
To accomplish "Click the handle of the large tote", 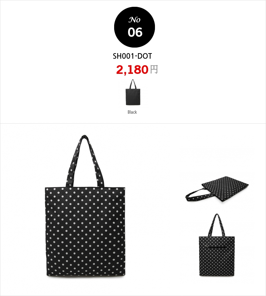I will 84,161.
